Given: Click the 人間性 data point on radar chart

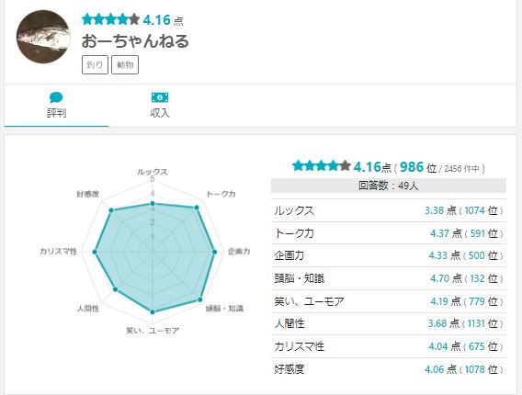Looking at the screenshot, I should [116, 289].
